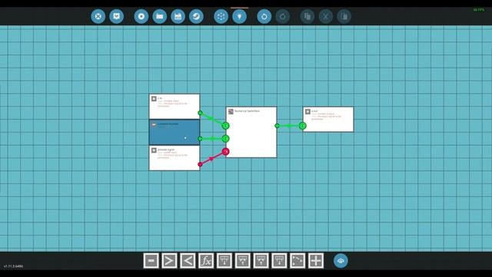Screen dimensions: 492x277
Task: Select the less-than logic component button
Action: tap(188, 261)
